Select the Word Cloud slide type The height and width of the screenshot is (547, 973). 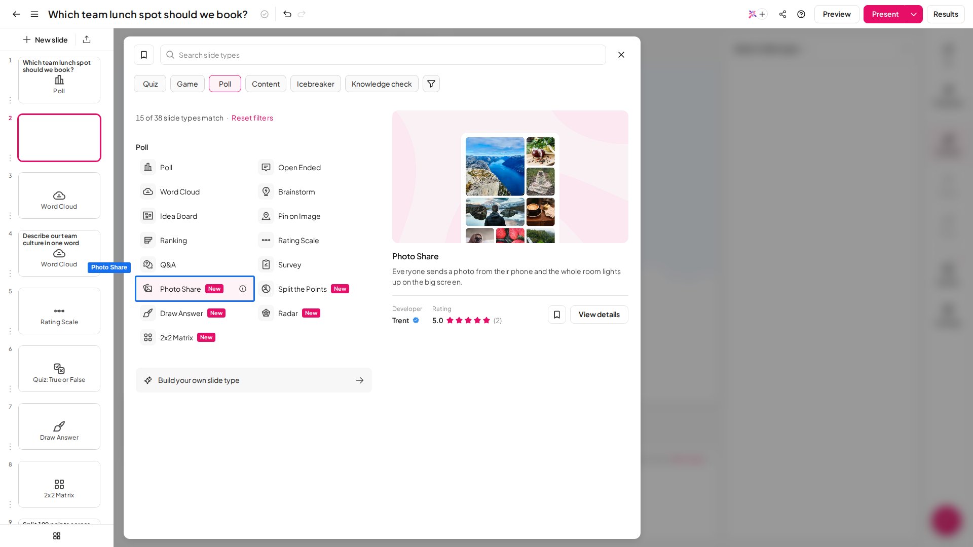click(195, 191)
